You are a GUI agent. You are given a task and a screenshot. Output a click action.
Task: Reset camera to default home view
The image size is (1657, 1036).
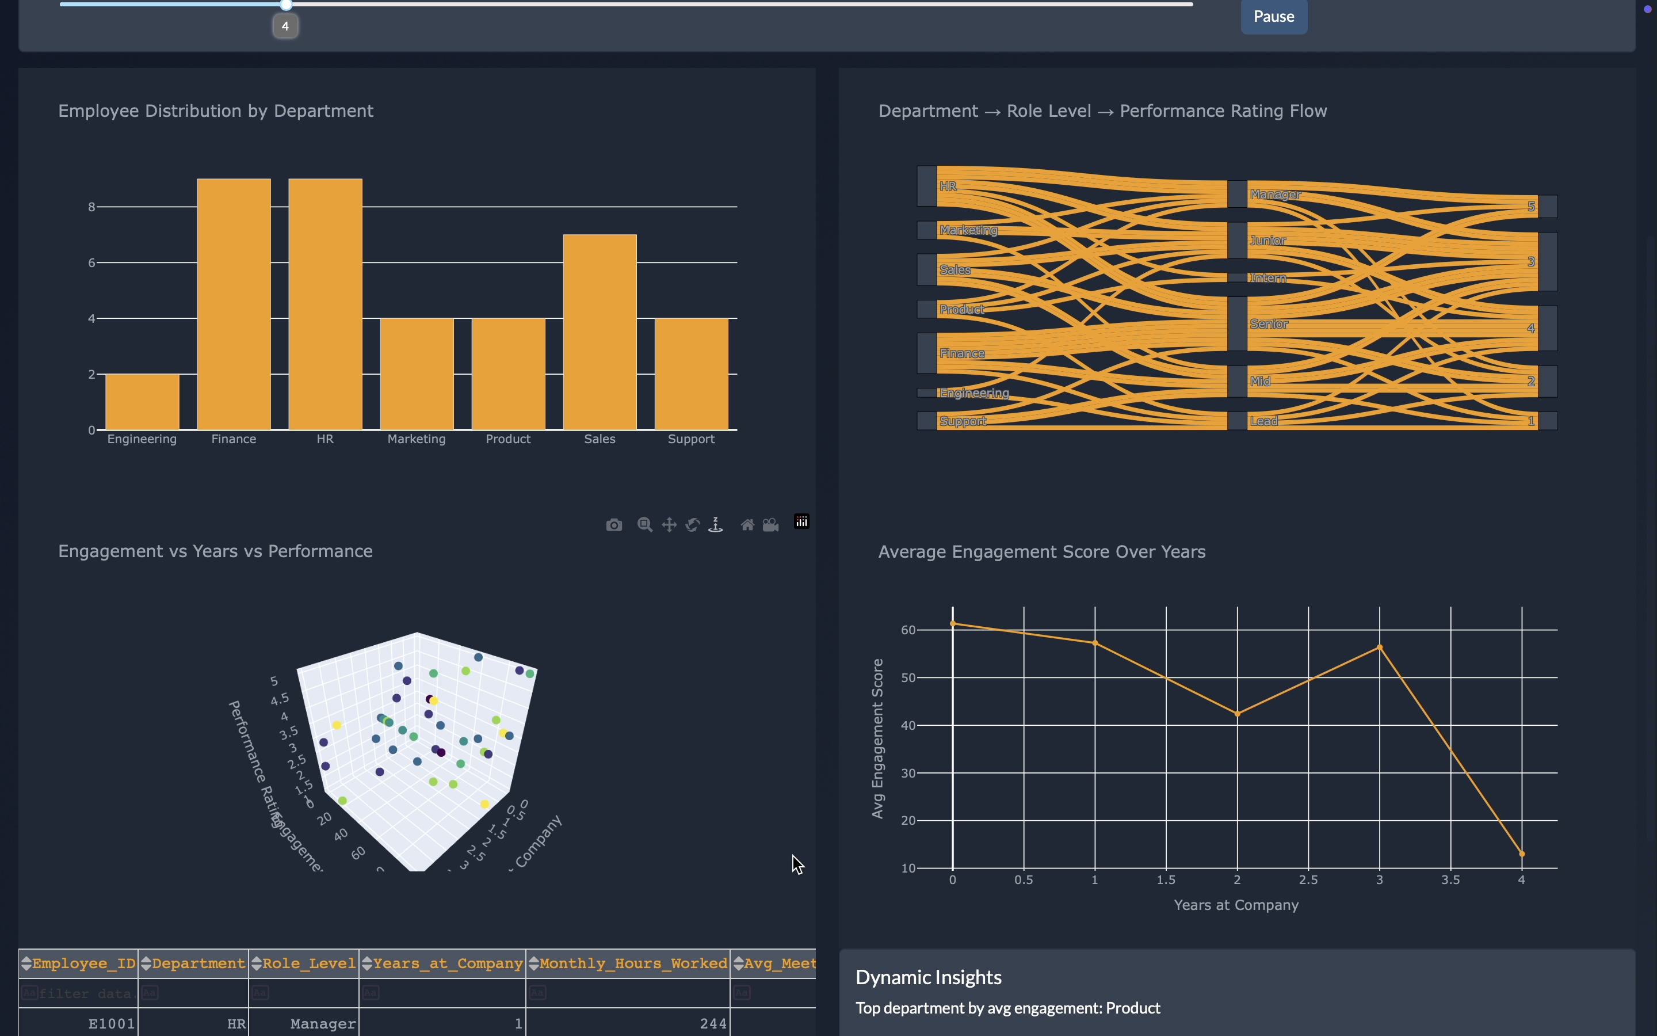tap(747, 525)
